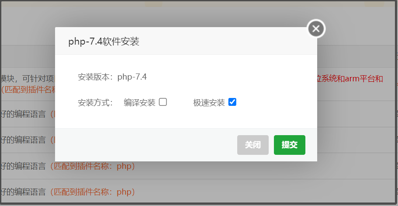Click the 模块,可针对项 text at left
The width and height of the screenshot is (398, 206).
28,79
